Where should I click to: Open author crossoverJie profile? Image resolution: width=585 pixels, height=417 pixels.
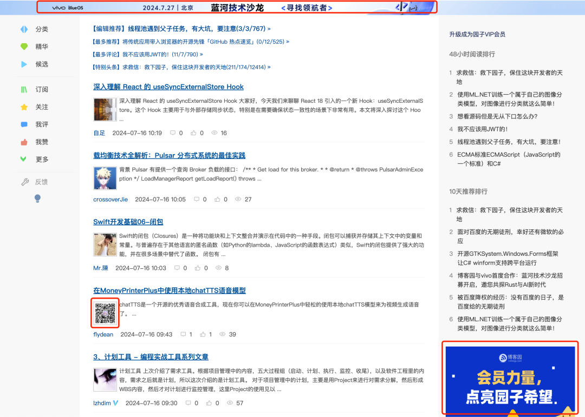pyautogui.click(x=110, y=200)
